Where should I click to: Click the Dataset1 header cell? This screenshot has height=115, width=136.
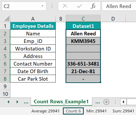click(x=83, y=26)
